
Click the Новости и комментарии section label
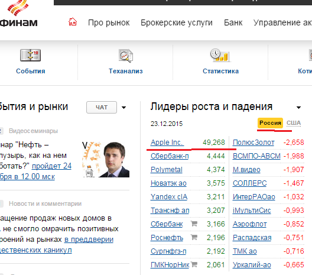(45, 203)
